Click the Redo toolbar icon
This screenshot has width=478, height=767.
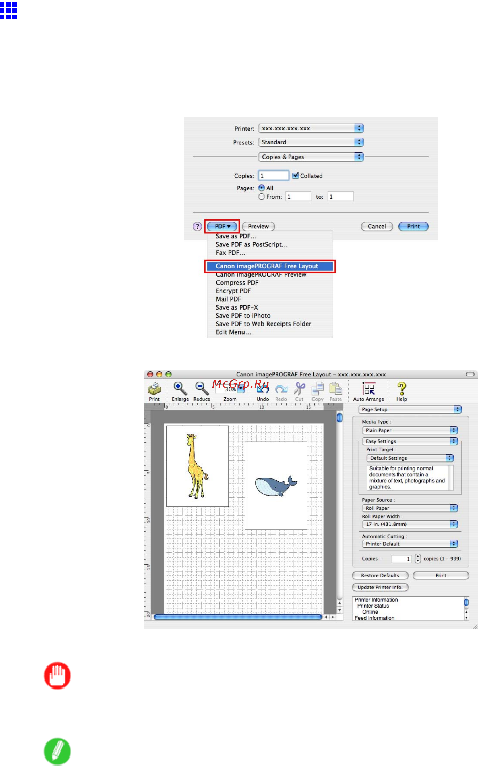[x=281, y=389]
